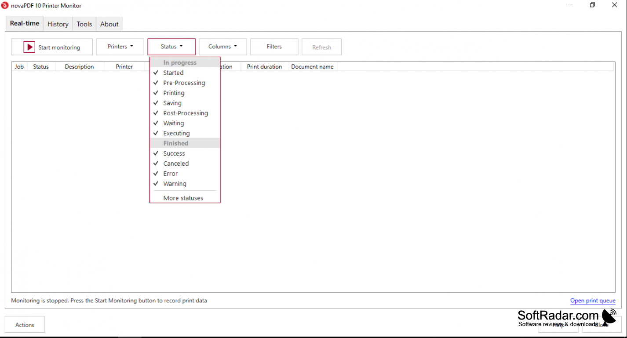Uncheck the Warning status
Image resolution: width=627 pixels, height=338 pixels.
coord(185,184)
